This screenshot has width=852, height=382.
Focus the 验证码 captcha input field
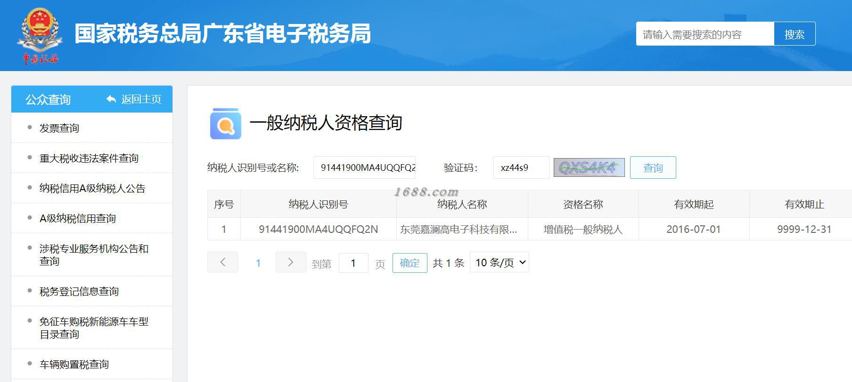coord(522,167)
